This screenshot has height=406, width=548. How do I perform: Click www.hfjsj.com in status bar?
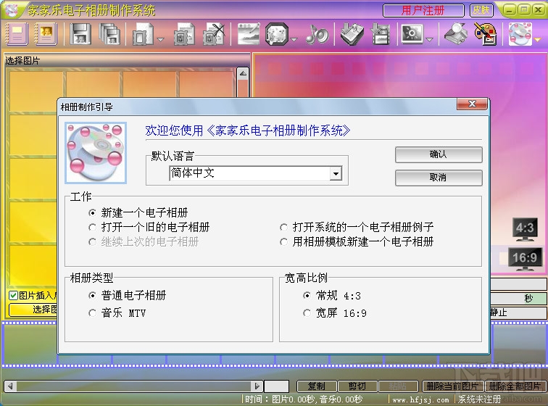point(420,399)
